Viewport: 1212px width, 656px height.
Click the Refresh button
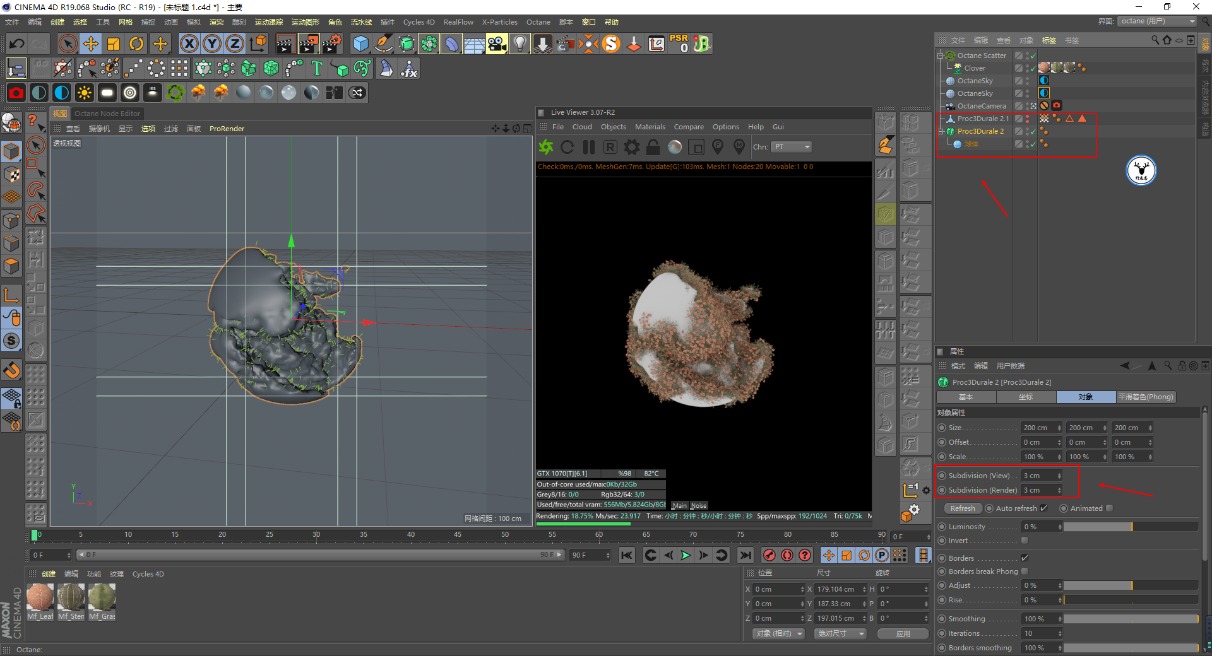(963, 508)
